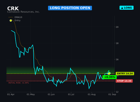140x102 pixels.
Task: Click the INITIAL RISK: -6.39% text
Action: pos(18,83)
